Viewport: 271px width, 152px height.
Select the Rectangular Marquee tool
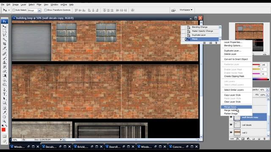coord(5,31)
